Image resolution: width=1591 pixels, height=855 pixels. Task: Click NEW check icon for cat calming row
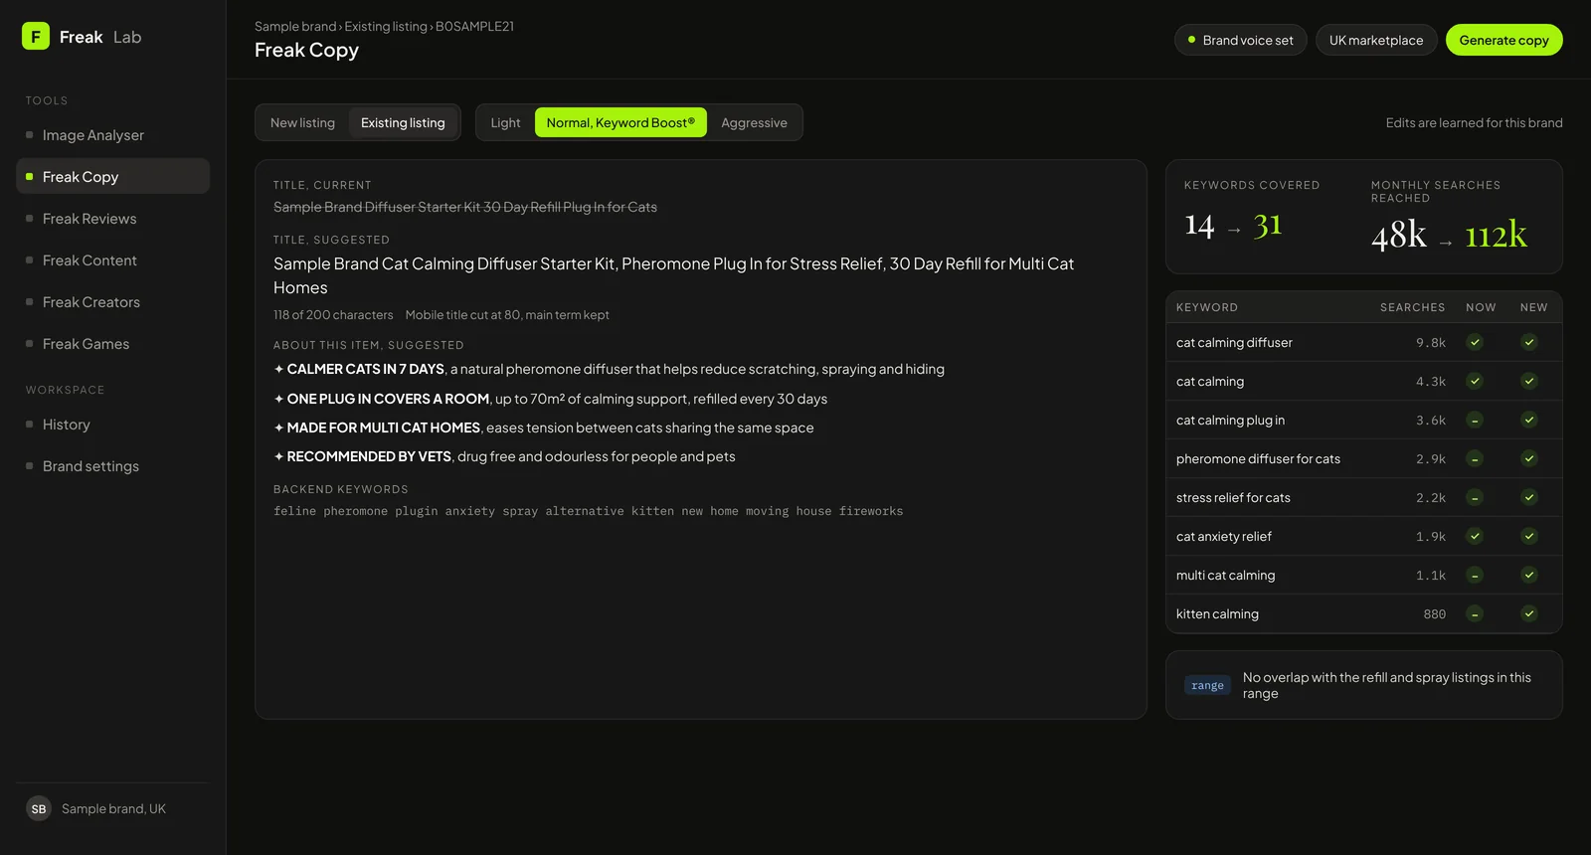pos(1529,381)
